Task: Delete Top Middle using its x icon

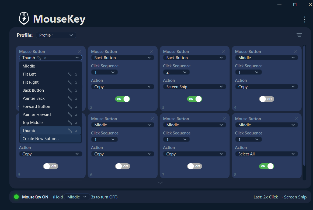Action: [76, 122]
